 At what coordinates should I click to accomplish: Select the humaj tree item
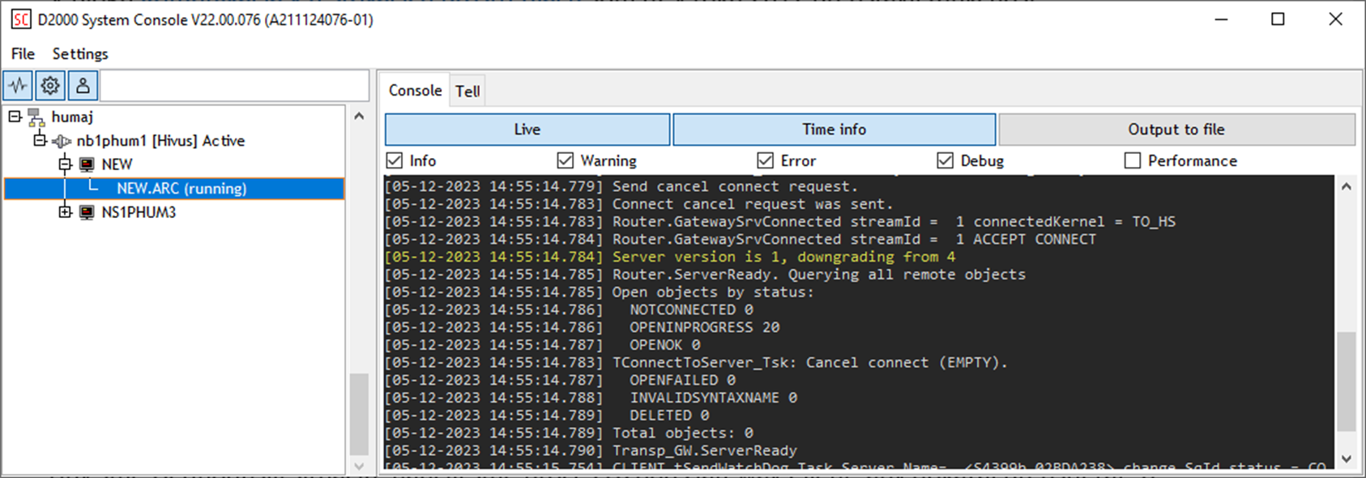tap(72, 117)
